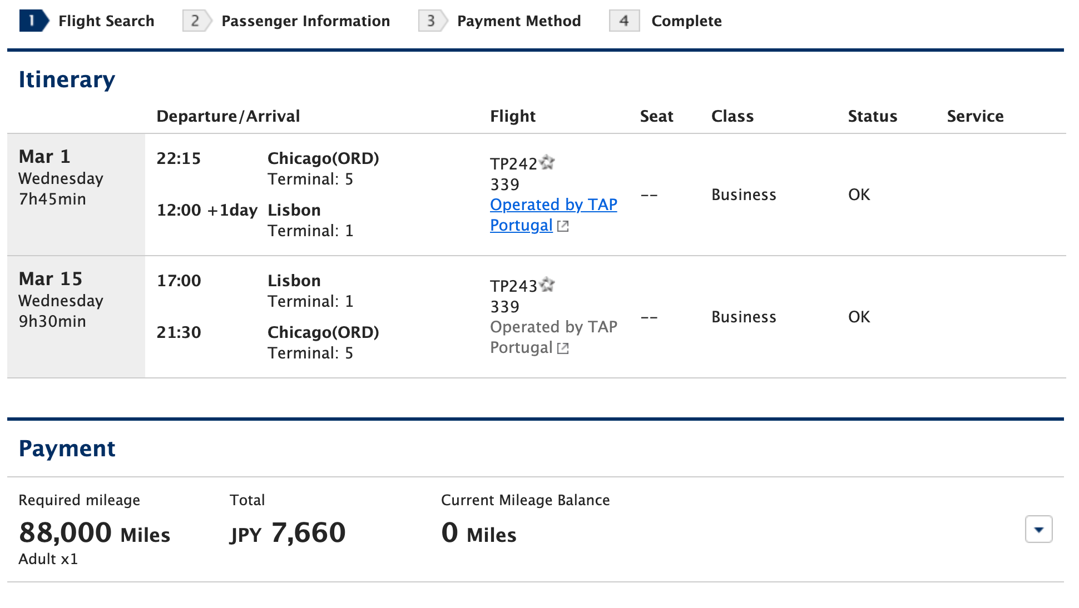
Task: Click the step 4 numbered badge icon
Action: click(624, 21)
